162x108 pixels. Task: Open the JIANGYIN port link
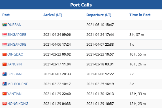[x=14, y=64]
